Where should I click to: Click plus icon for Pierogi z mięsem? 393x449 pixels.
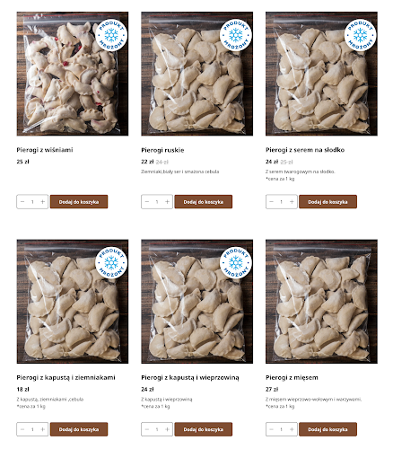pos(292,429)
